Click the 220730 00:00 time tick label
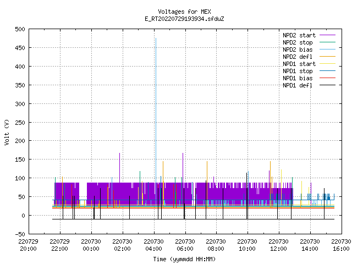This screenshot has height=264, width=352. click(91, 245)
